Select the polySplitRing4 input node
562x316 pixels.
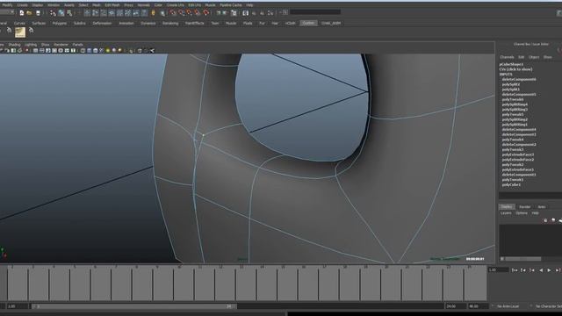click(x=515, y=104)
